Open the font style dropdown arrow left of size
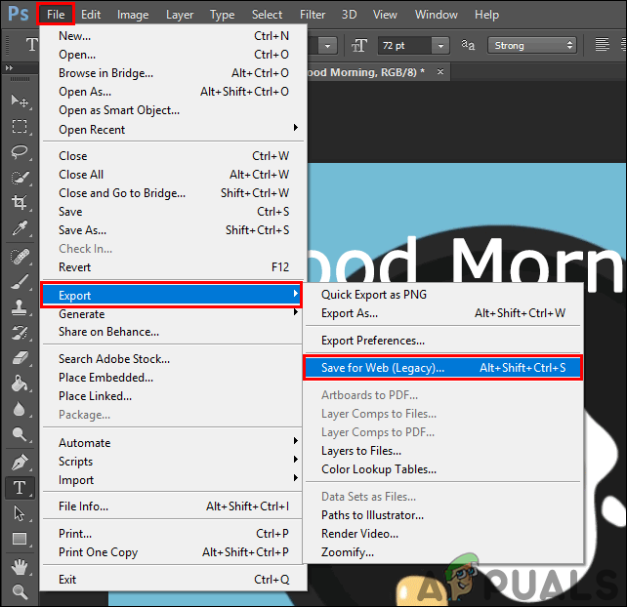The height and width of the screenshot is (607, 627). (x=328, y=46)
